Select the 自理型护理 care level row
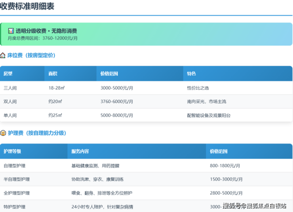 pos(14,166)
